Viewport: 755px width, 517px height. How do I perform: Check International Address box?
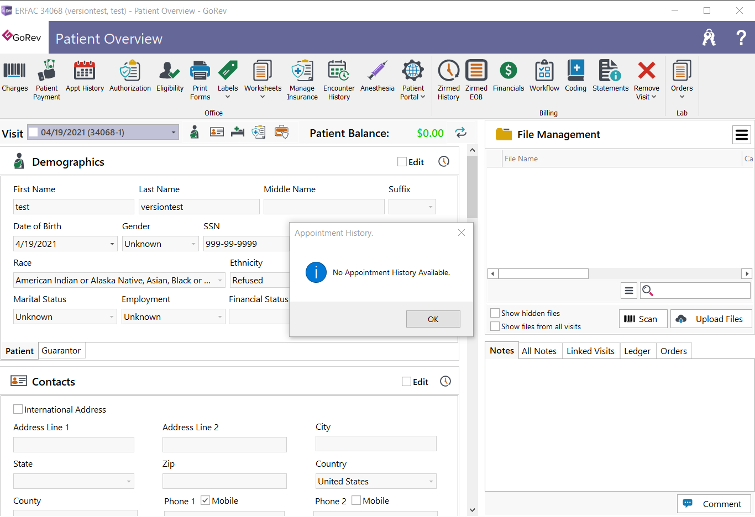pos(18,409)
